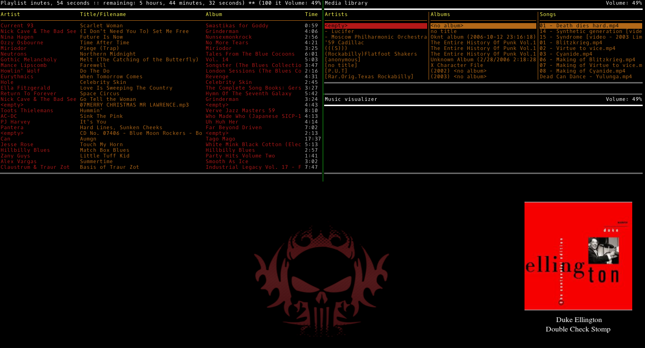Click the album 'Tales From The Blue Cocoons'

click(250, 54)
